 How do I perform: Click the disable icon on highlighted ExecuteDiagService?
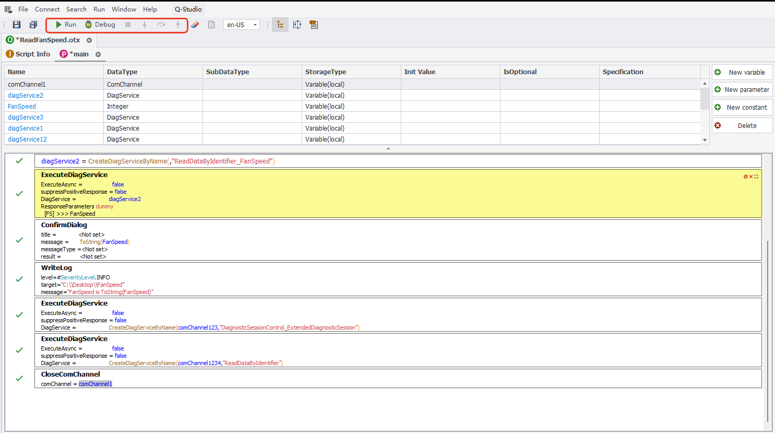click(746, 177)
